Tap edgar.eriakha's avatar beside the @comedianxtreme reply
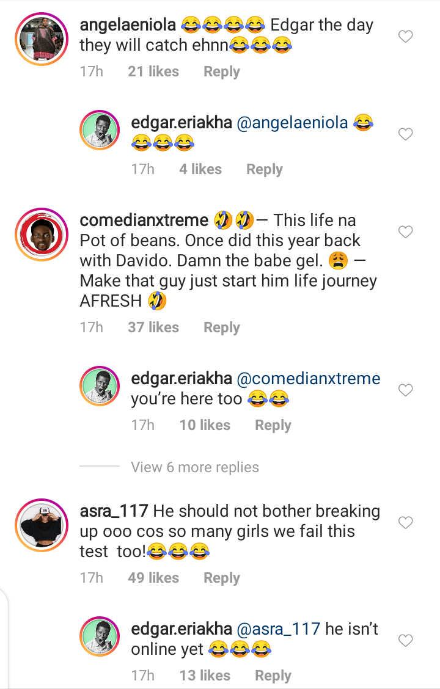This screenshot has width=440, height=689. [x=100, y=387]
